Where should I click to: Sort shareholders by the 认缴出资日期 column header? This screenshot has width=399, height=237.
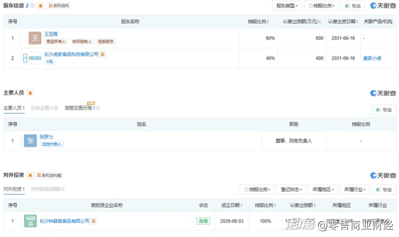343,21
